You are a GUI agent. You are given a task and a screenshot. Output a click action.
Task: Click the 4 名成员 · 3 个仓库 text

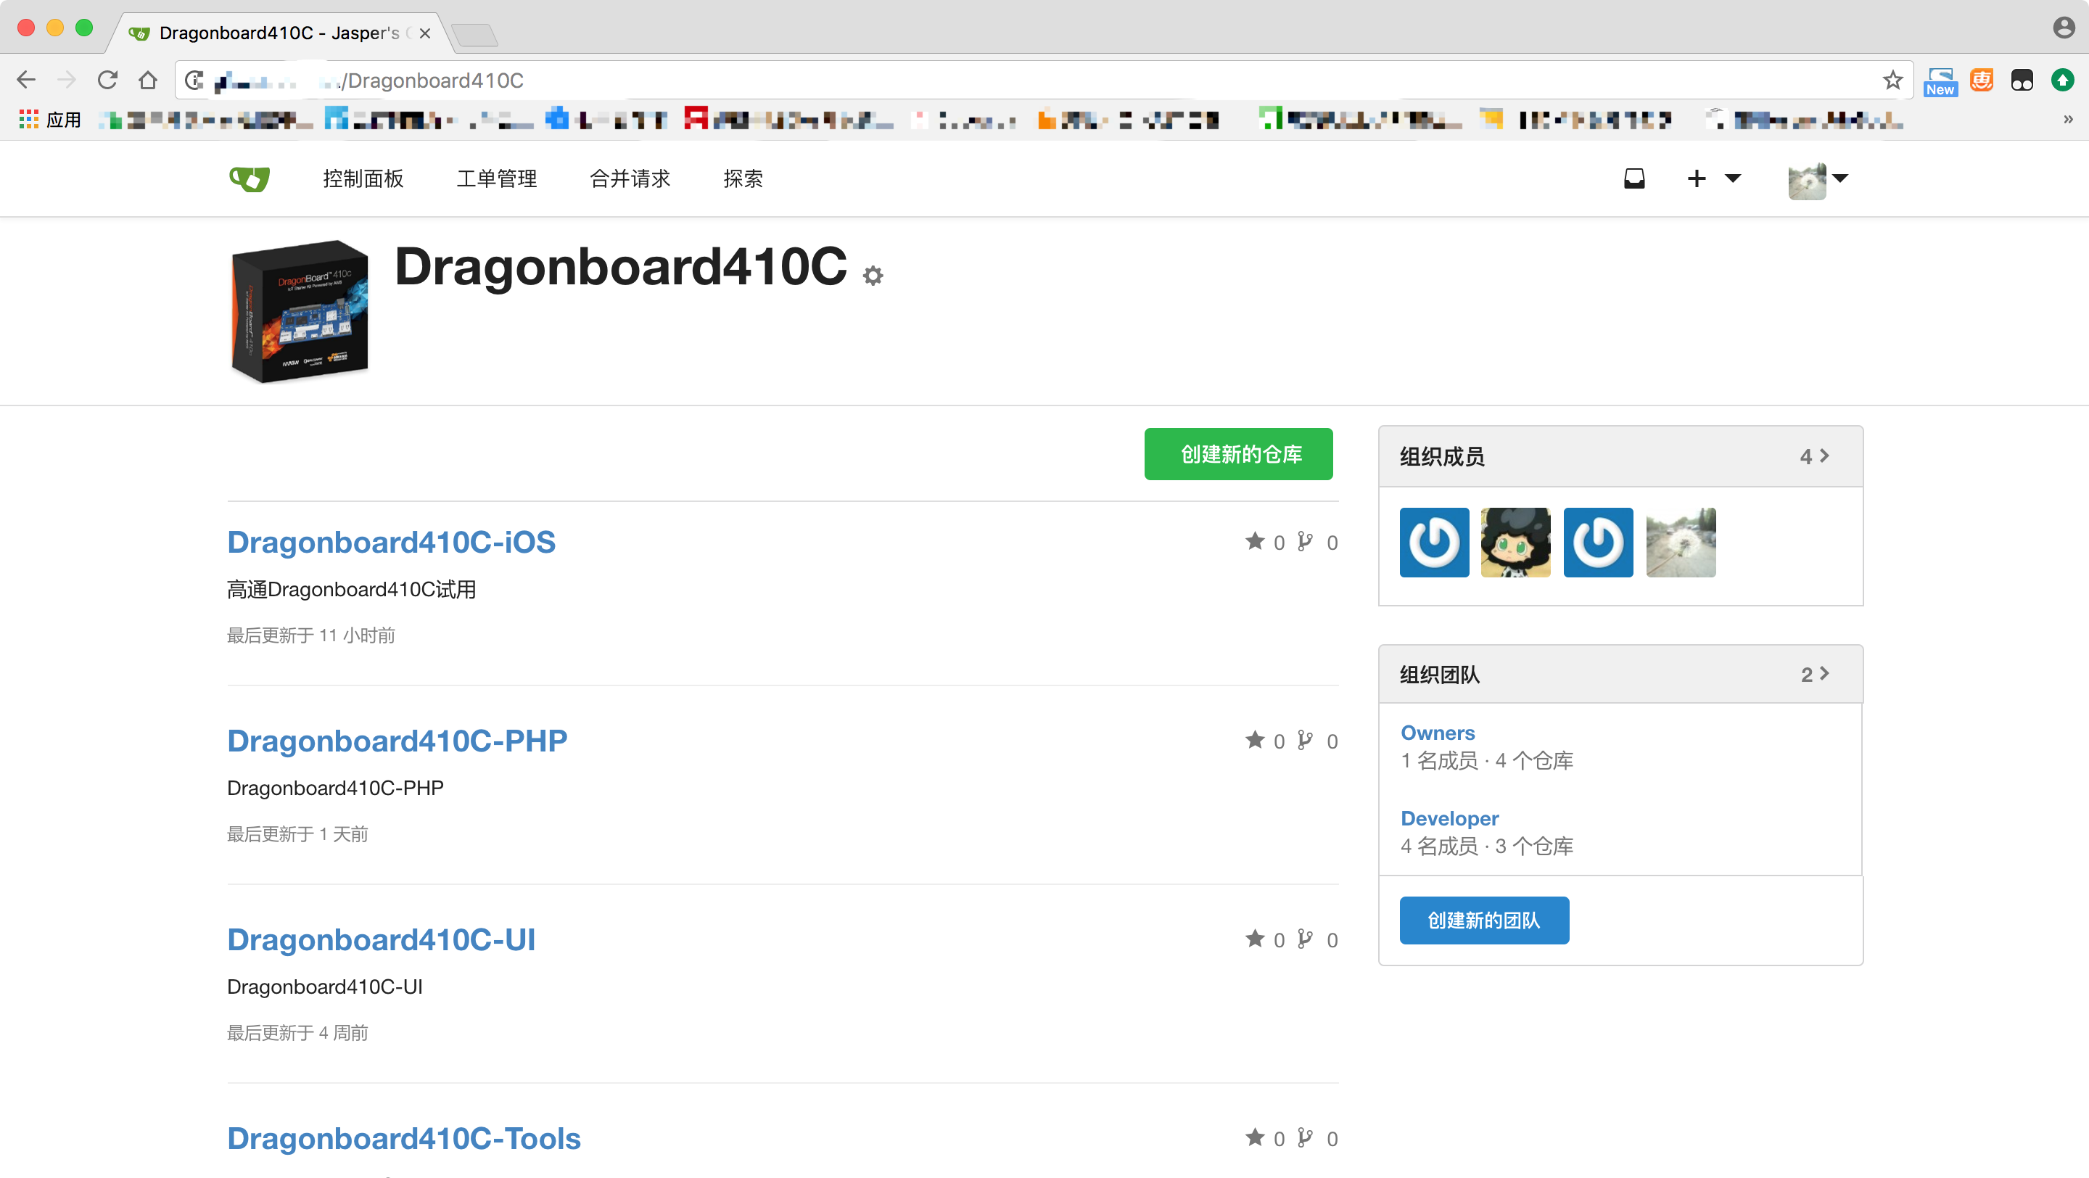(1487, 847)
